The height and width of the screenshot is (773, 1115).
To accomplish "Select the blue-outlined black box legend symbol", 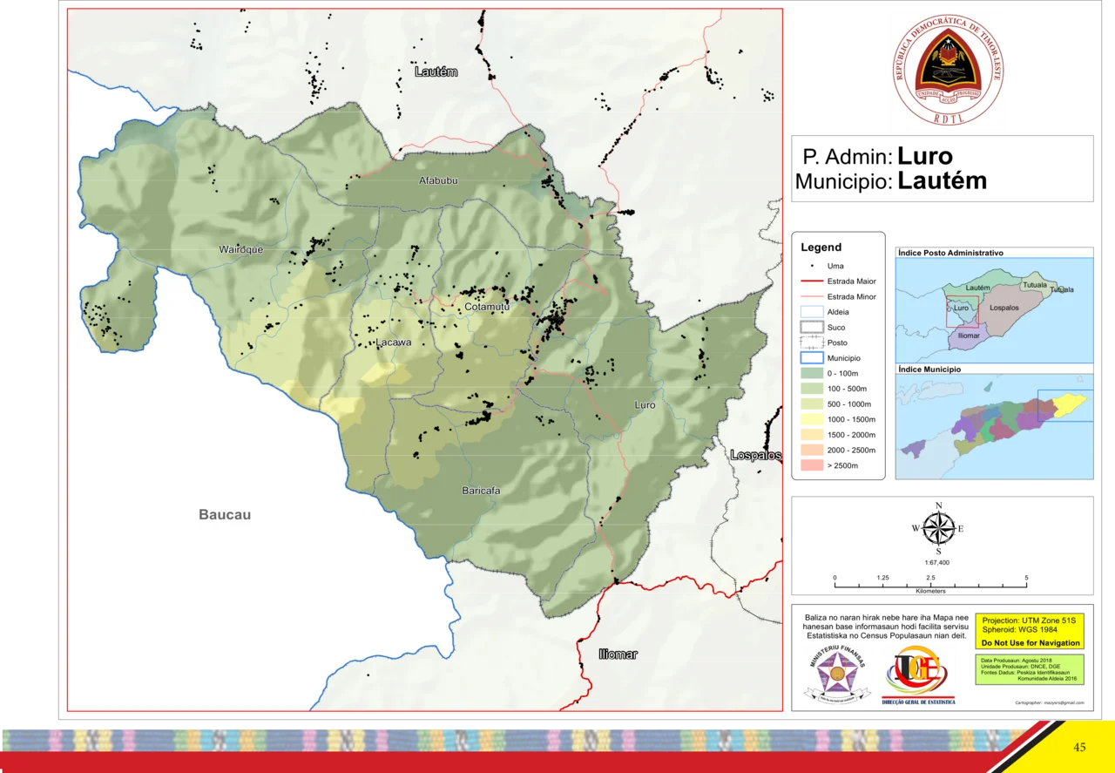I will click(x=812, y=310).
